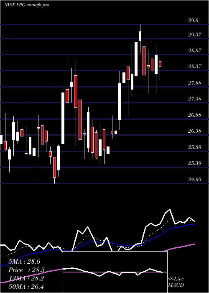Click the 26.38 price axis label
Image resolution: width=209 pixels, height=293 pixels.
click(x=195, y=131)
